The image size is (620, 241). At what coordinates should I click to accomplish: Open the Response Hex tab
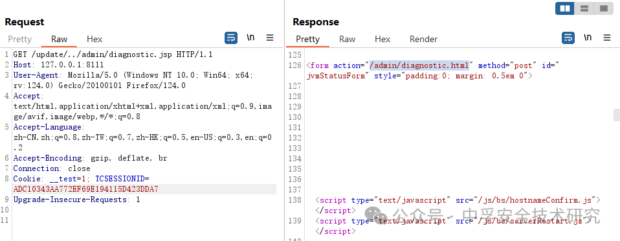point(382,39)
